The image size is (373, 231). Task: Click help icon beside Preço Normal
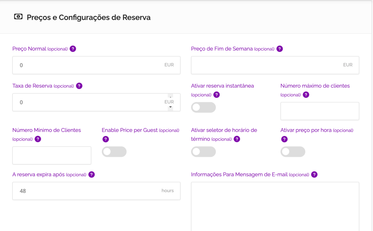(x=73, y=49)
